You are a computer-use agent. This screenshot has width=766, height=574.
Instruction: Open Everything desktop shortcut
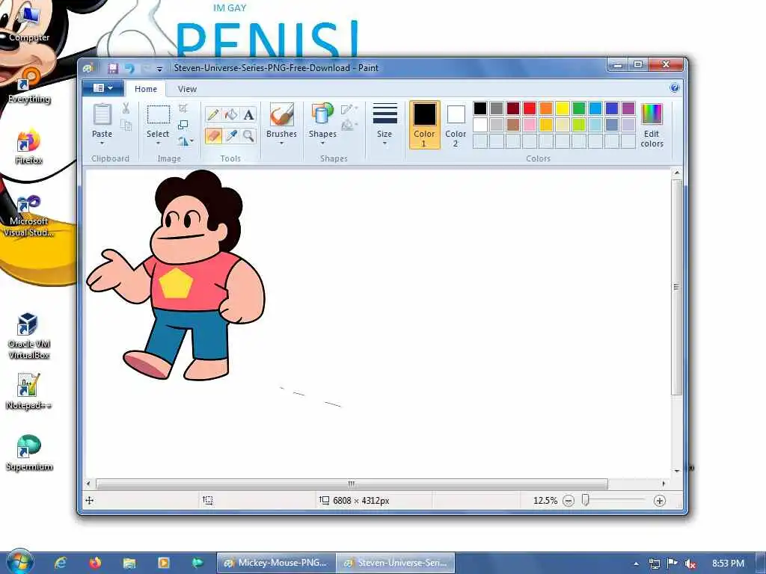click(x=29, y=85)
